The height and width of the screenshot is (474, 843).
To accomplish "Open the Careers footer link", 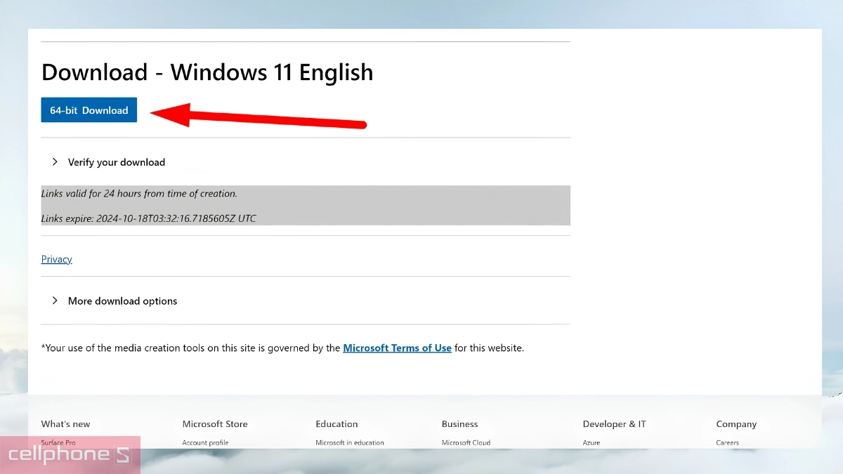I will pyautogui.click(x=728, y=442).
